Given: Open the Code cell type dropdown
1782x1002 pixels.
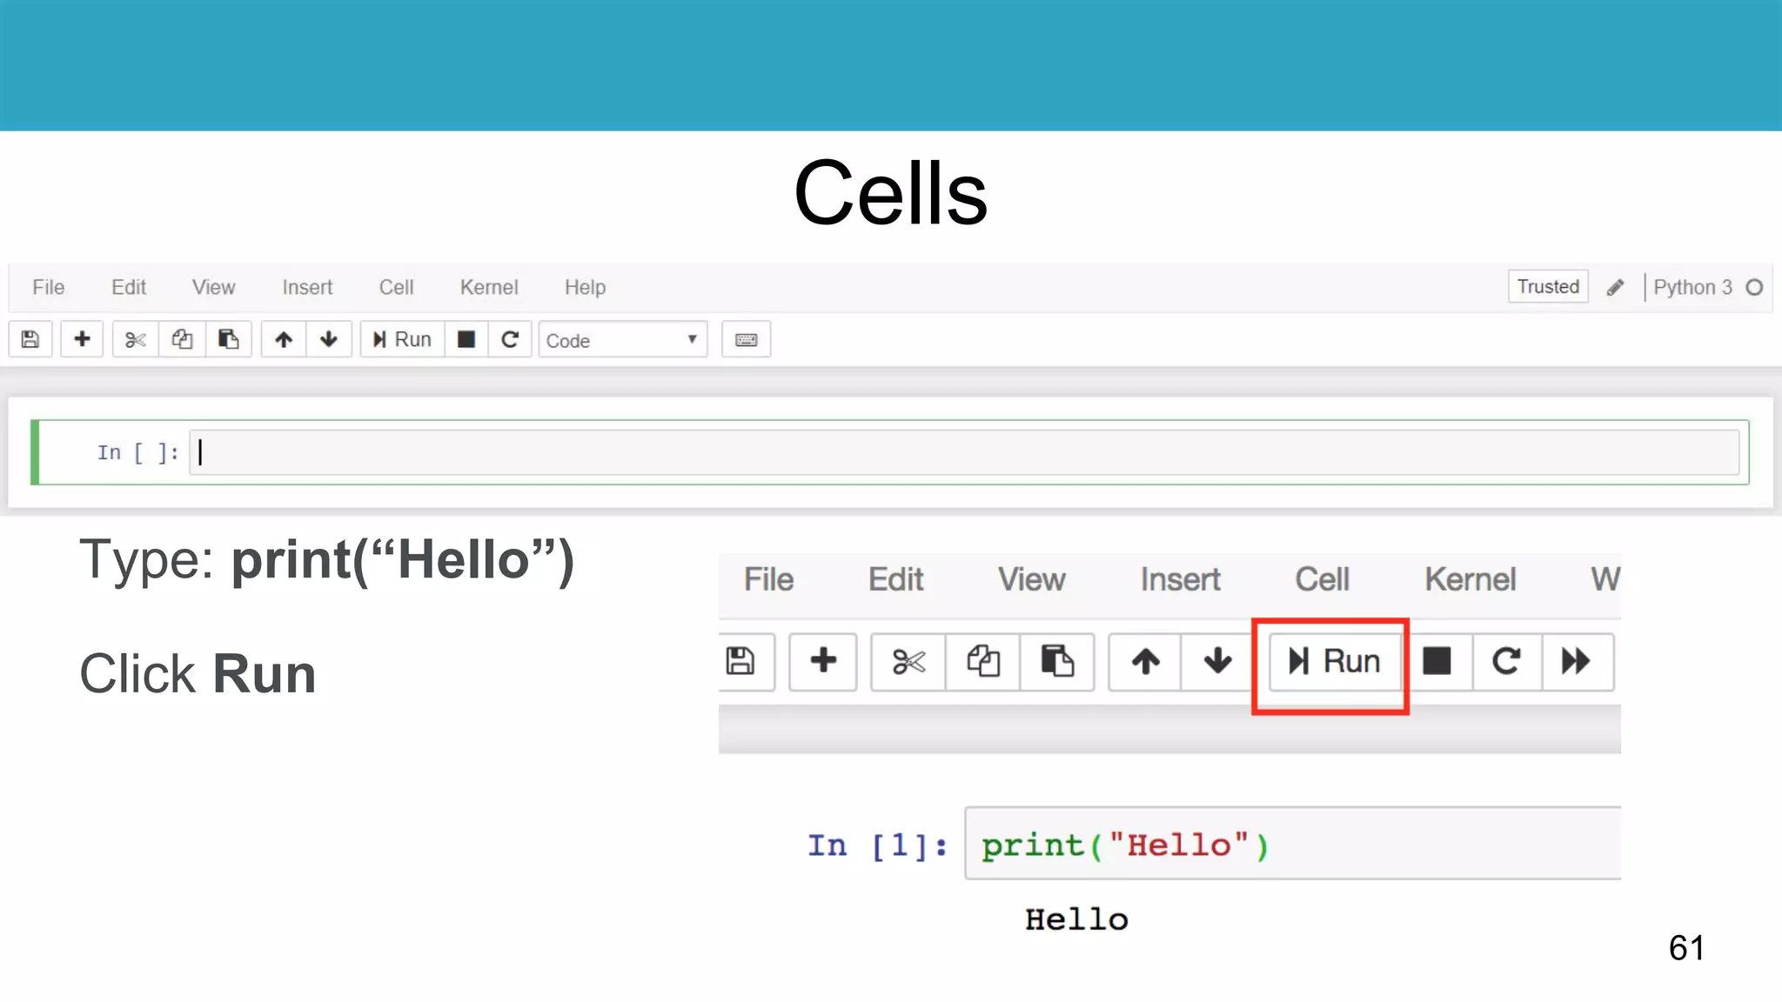Looking at the screenshot, I should point(622,340).
